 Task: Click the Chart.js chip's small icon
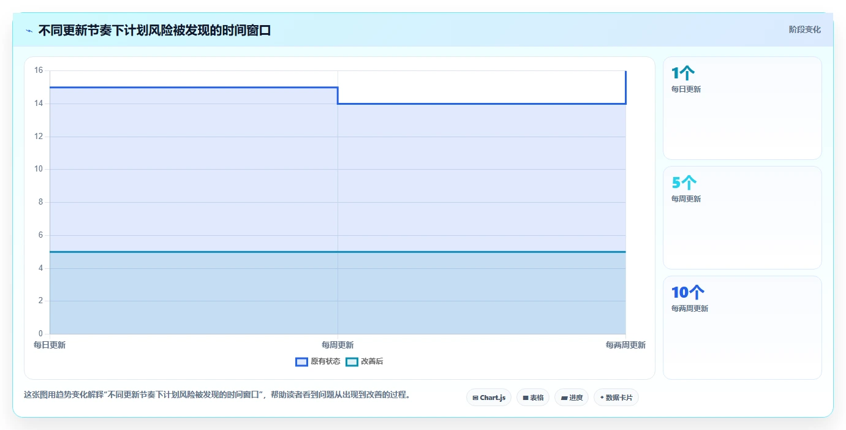tap(475, 398)
